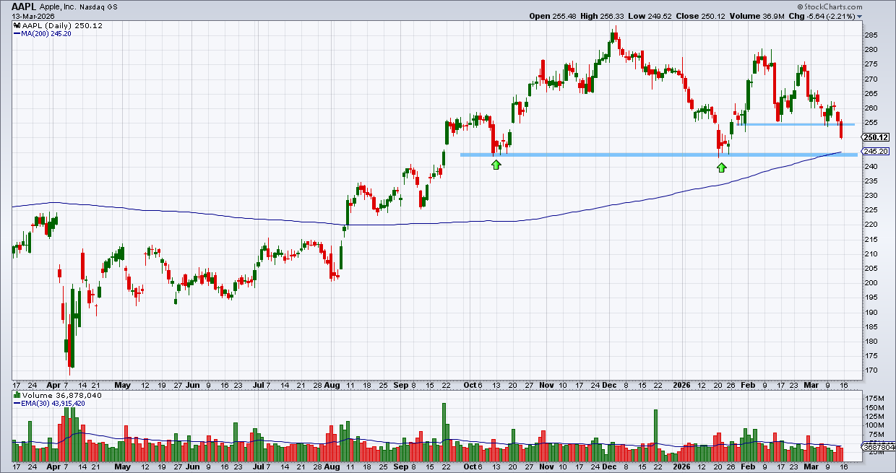Click the latest red candlestick at chart's right end

pyautogui.click(x=841, y=129)
